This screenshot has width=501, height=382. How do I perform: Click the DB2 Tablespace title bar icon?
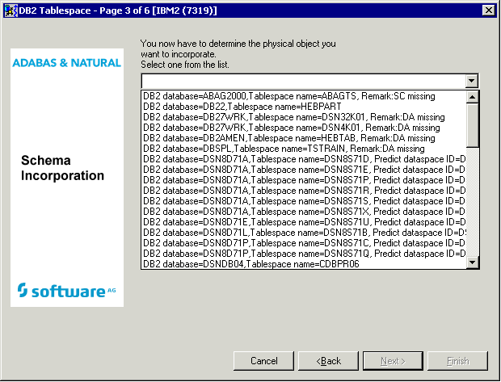point(9,8)
